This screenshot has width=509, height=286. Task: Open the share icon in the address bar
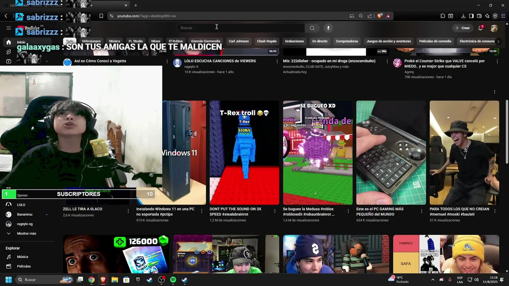point(370,16)
